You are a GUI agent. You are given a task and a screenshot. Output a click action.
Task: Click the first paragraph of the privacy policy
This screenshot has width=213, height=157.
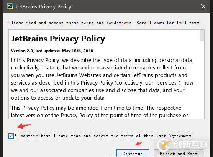coord(102,79)
